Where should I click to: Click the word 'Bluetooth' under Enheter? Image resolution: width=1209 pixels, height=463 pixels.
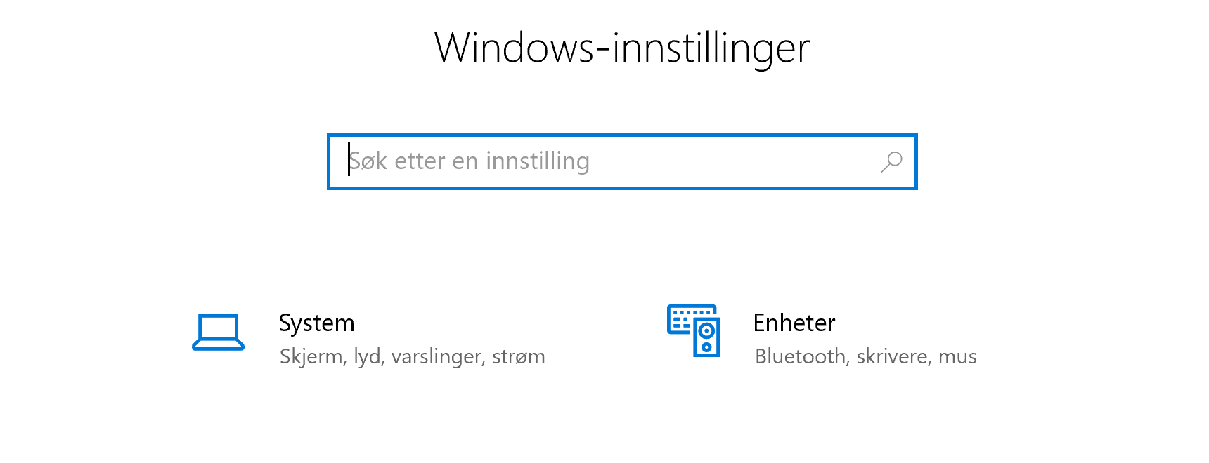point(801,356)
